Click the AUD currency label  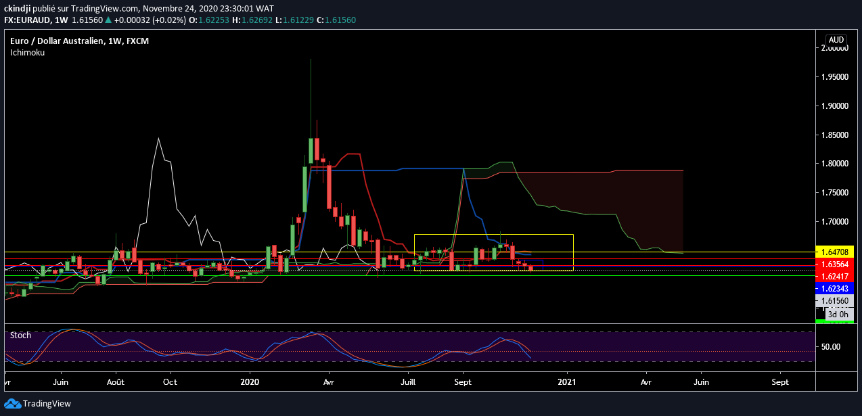(836, 40)
